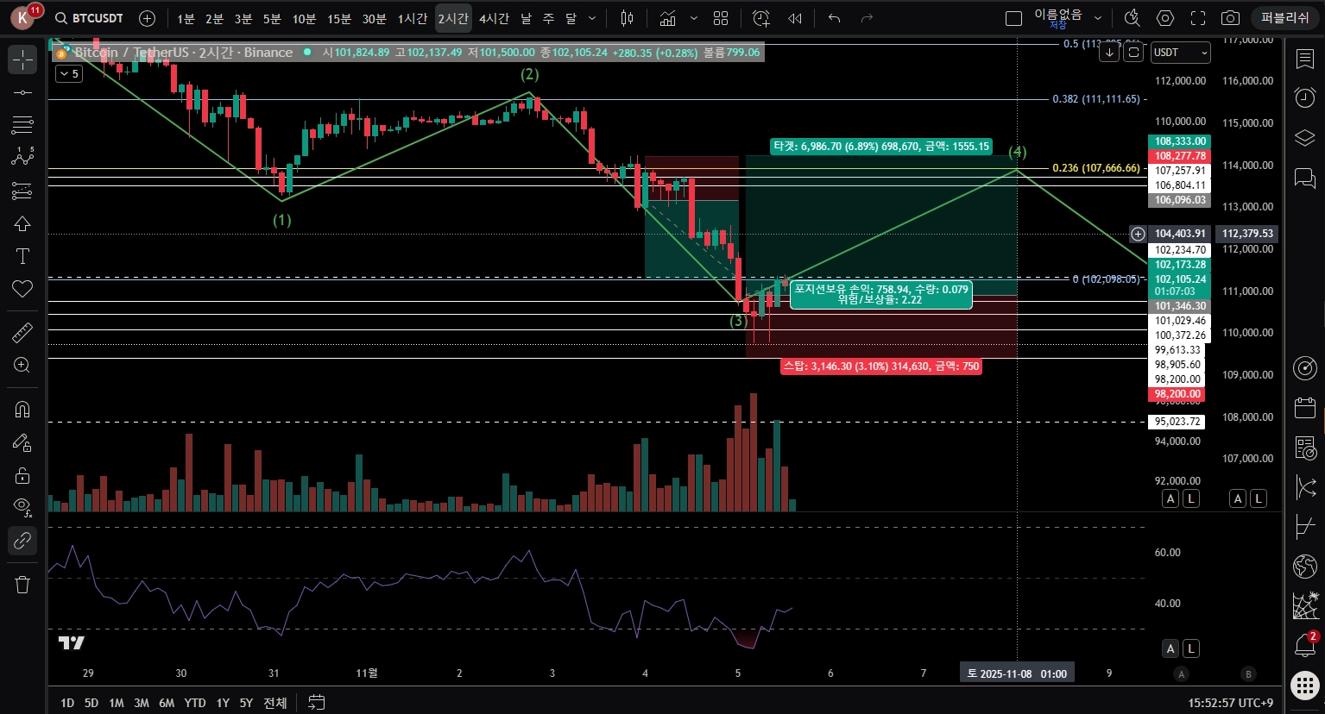Open the chat bubbles panel
The width and height of the screenshot is (1325, 714).
(x=1305, y=178)
